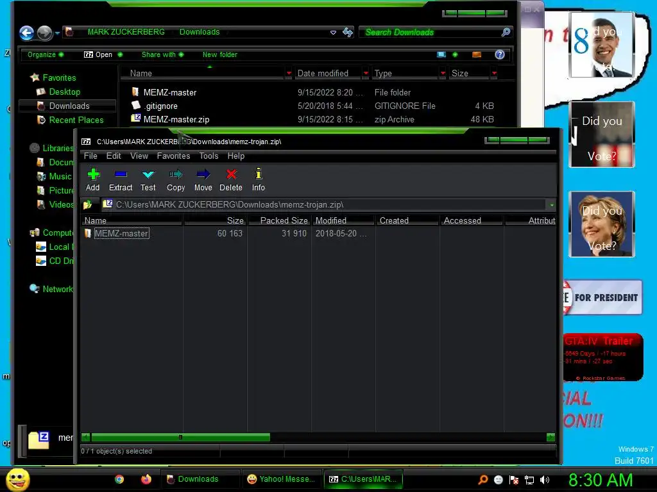Expand the Explorer address bar history dropdown
This screenshot has width=657, height=492.
tap(333, 32)
